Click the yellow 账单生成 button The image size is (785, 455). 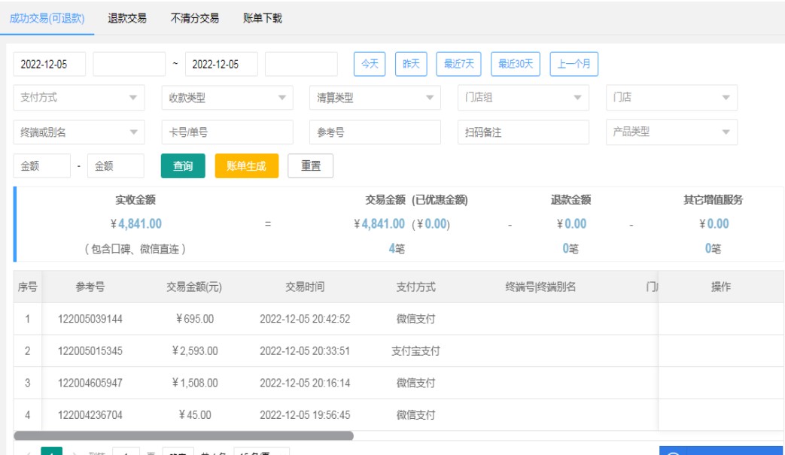[246, 166]
